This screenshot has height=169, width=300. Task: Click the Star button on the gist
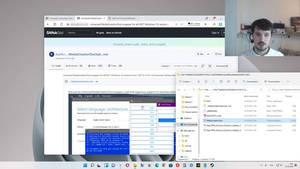tap(200, 54)
